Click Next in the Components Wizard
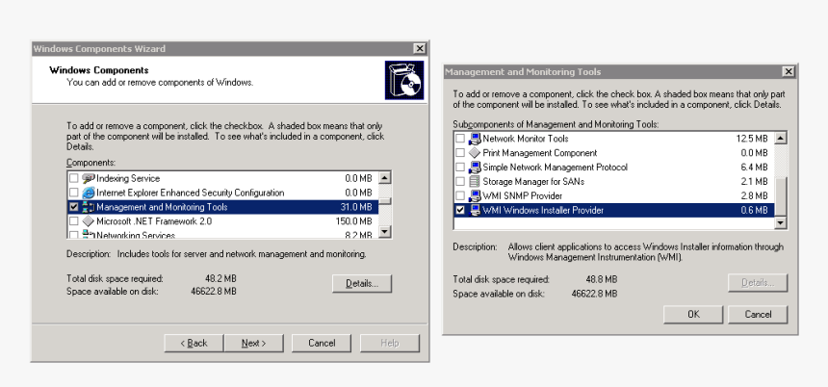828x387 pixels. 253,343
